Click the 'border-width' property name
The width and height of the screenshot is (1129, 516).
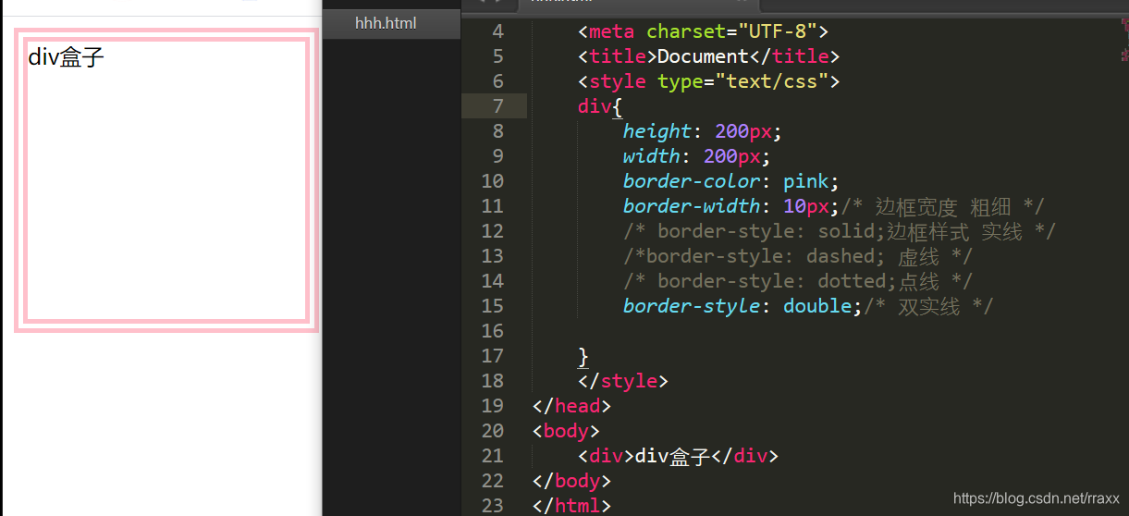pos(692,206)
